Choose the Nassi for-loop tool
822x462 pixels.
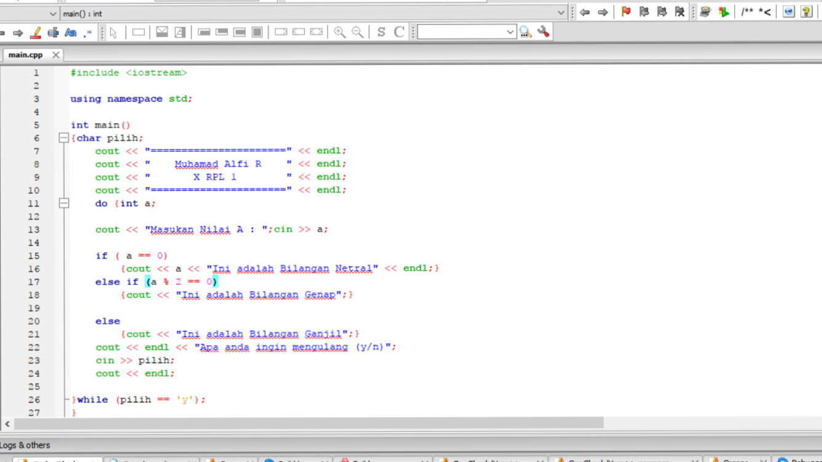coord(240,32)
